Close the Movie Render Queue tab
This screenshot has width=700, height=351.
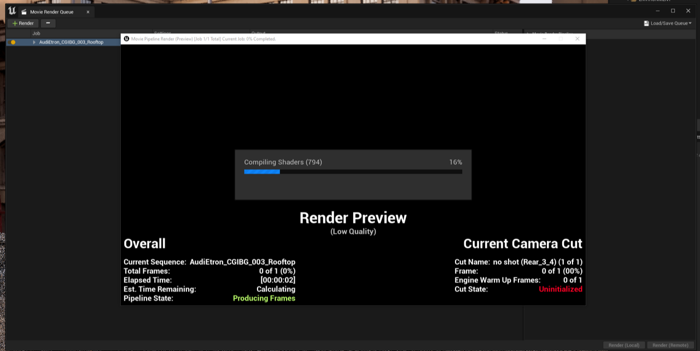(87, 12)
